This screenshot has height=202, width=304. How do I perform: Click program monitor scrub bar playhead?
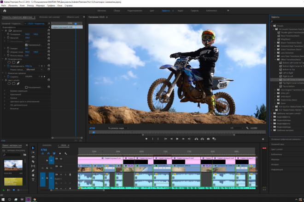click(94, 132)
